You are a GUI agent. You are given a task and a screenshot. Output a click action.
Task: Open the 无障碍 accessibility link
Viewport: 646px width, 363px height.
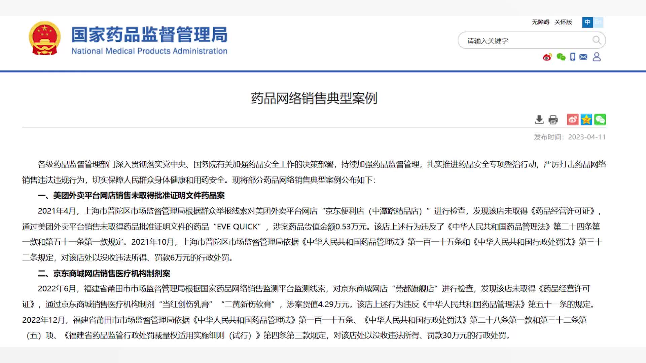pos(540,22)
